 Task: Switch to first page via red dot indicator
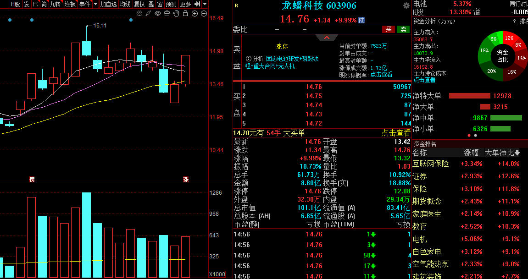click(x=469, y=136)
